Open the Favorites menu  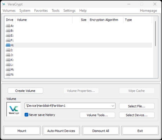[41, 11]
